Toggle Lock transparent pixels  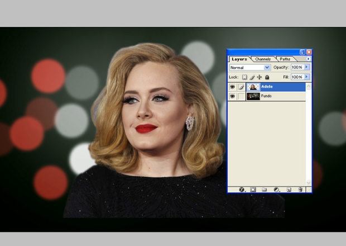[x=244, y=77]
